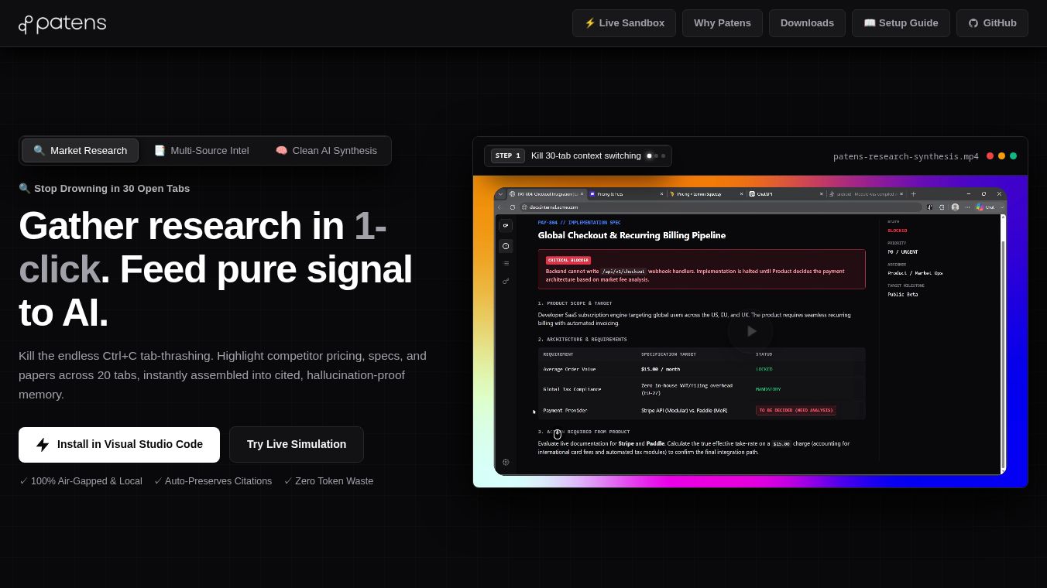1047x588 pixels.
Task: Click the Patens logo in the header
Action: pyautogui.click(x=62, y=23)
